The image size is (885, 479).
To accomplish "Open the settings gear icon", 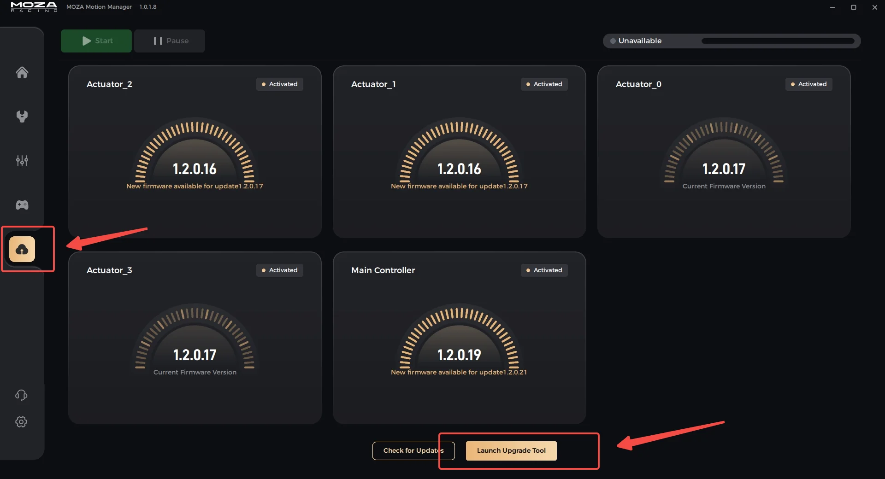I will point(21,422).
